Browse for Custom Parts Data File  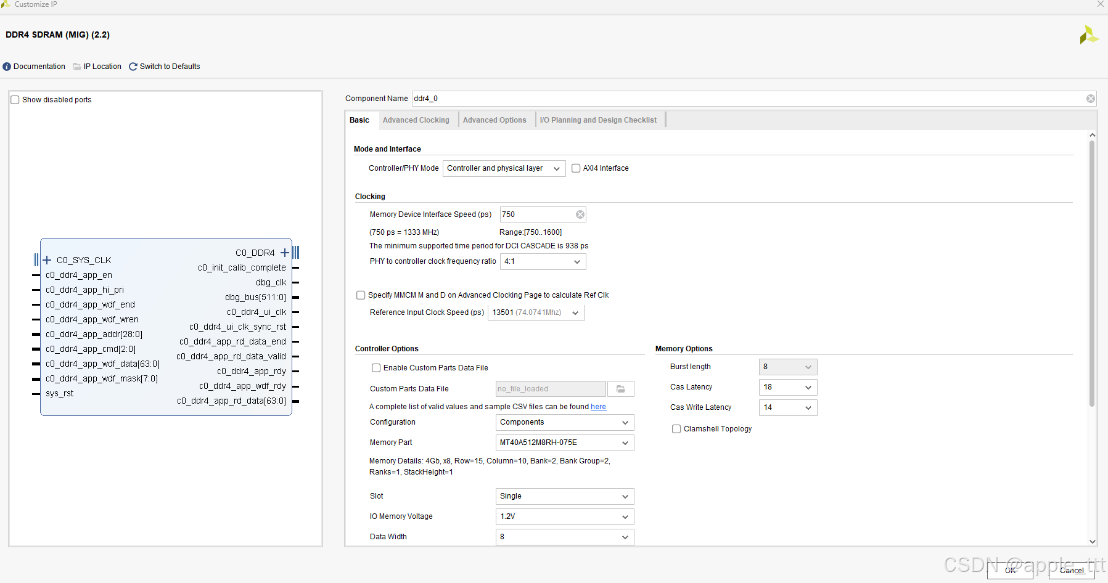click(x=621, y=389)
